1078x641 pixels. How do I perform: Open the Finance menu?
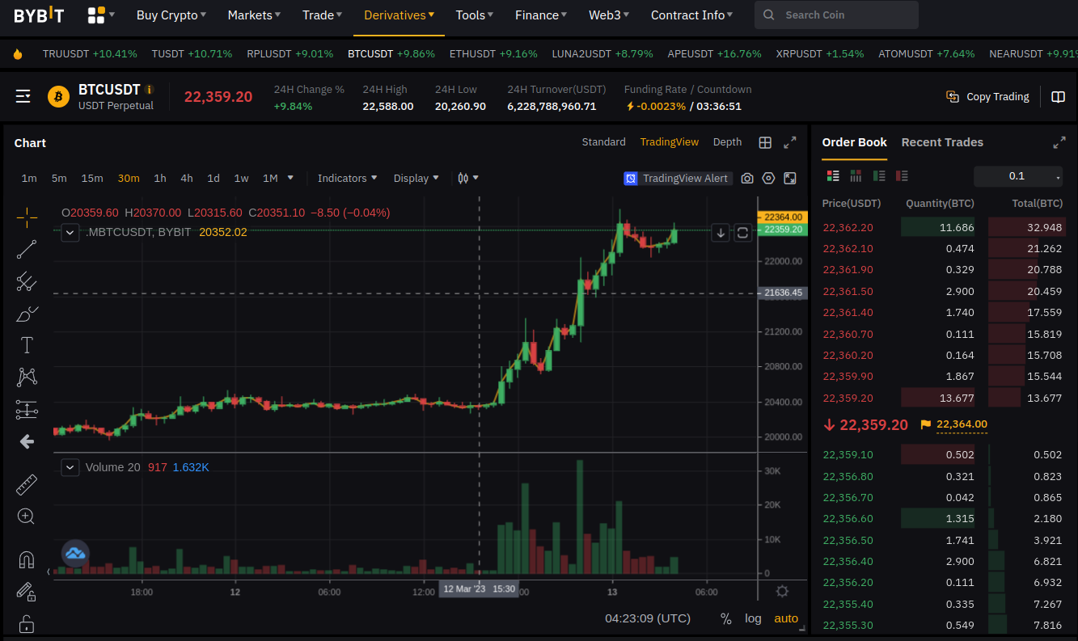coord(541,15)
